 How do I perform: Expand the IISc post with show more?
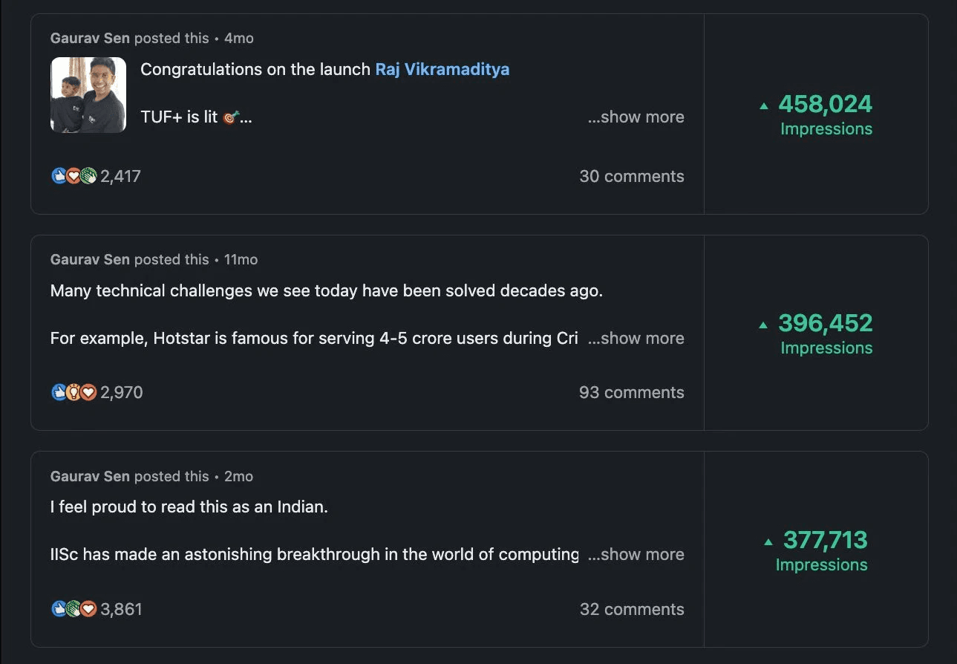click(x=636, y=555)
